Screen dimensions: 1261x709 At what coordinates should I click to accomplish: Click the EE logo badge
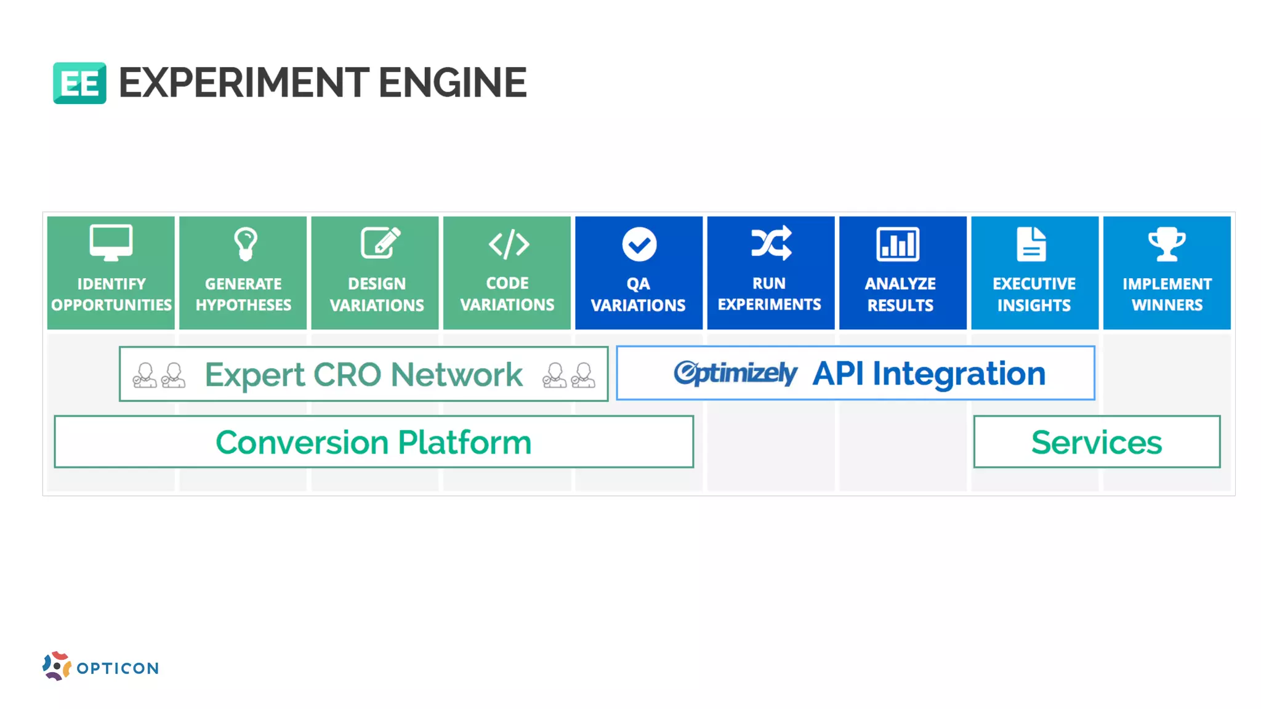click(79, 83)
